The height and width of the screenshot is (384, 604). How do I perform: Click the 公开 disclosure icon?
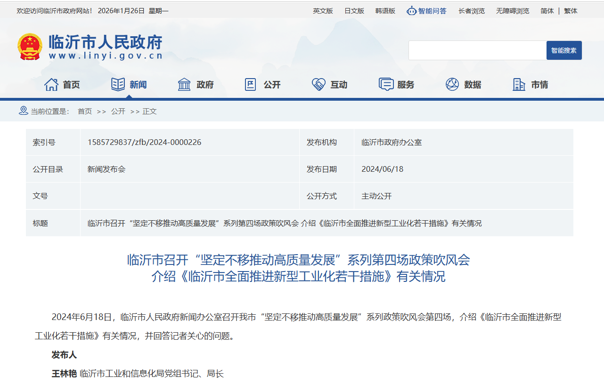tap(250, 83)
